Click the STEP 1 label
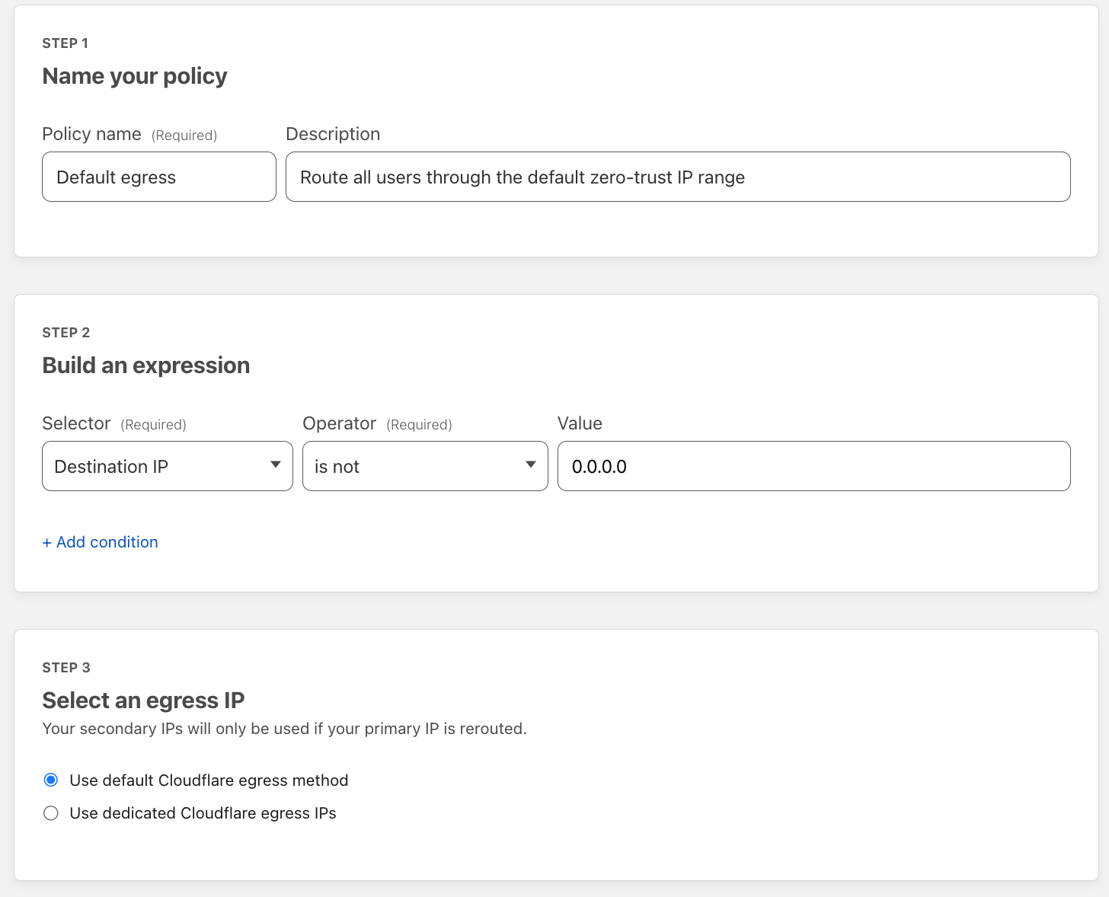Viewport: 1109px width, 897px height. 65,43
